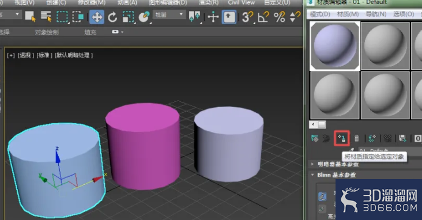This screenshot has height=220, width=422.
Task: Open the [默认明暗处理] shading menu
Action: tap(74, 55)
